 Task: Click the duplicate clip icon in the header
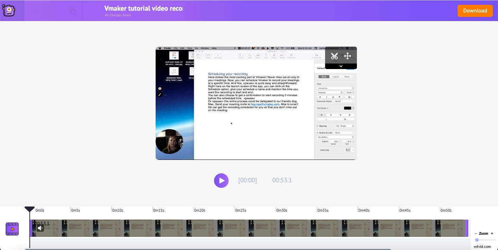tap(73, 11)
